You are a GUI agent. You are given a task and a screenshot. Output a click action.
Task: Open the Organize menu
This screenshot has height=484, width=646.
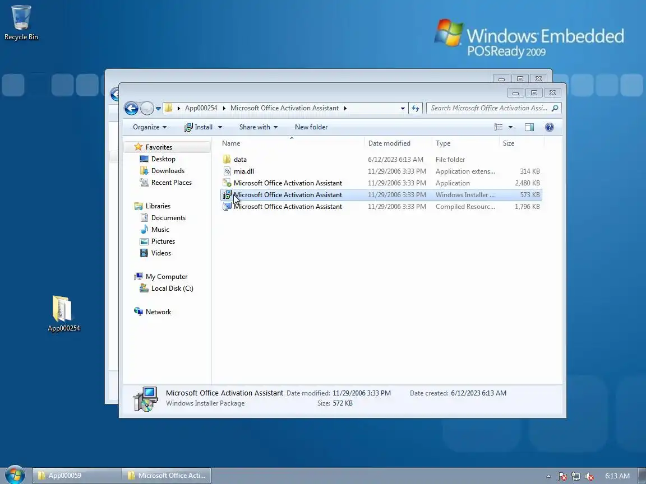coord(150,127)
